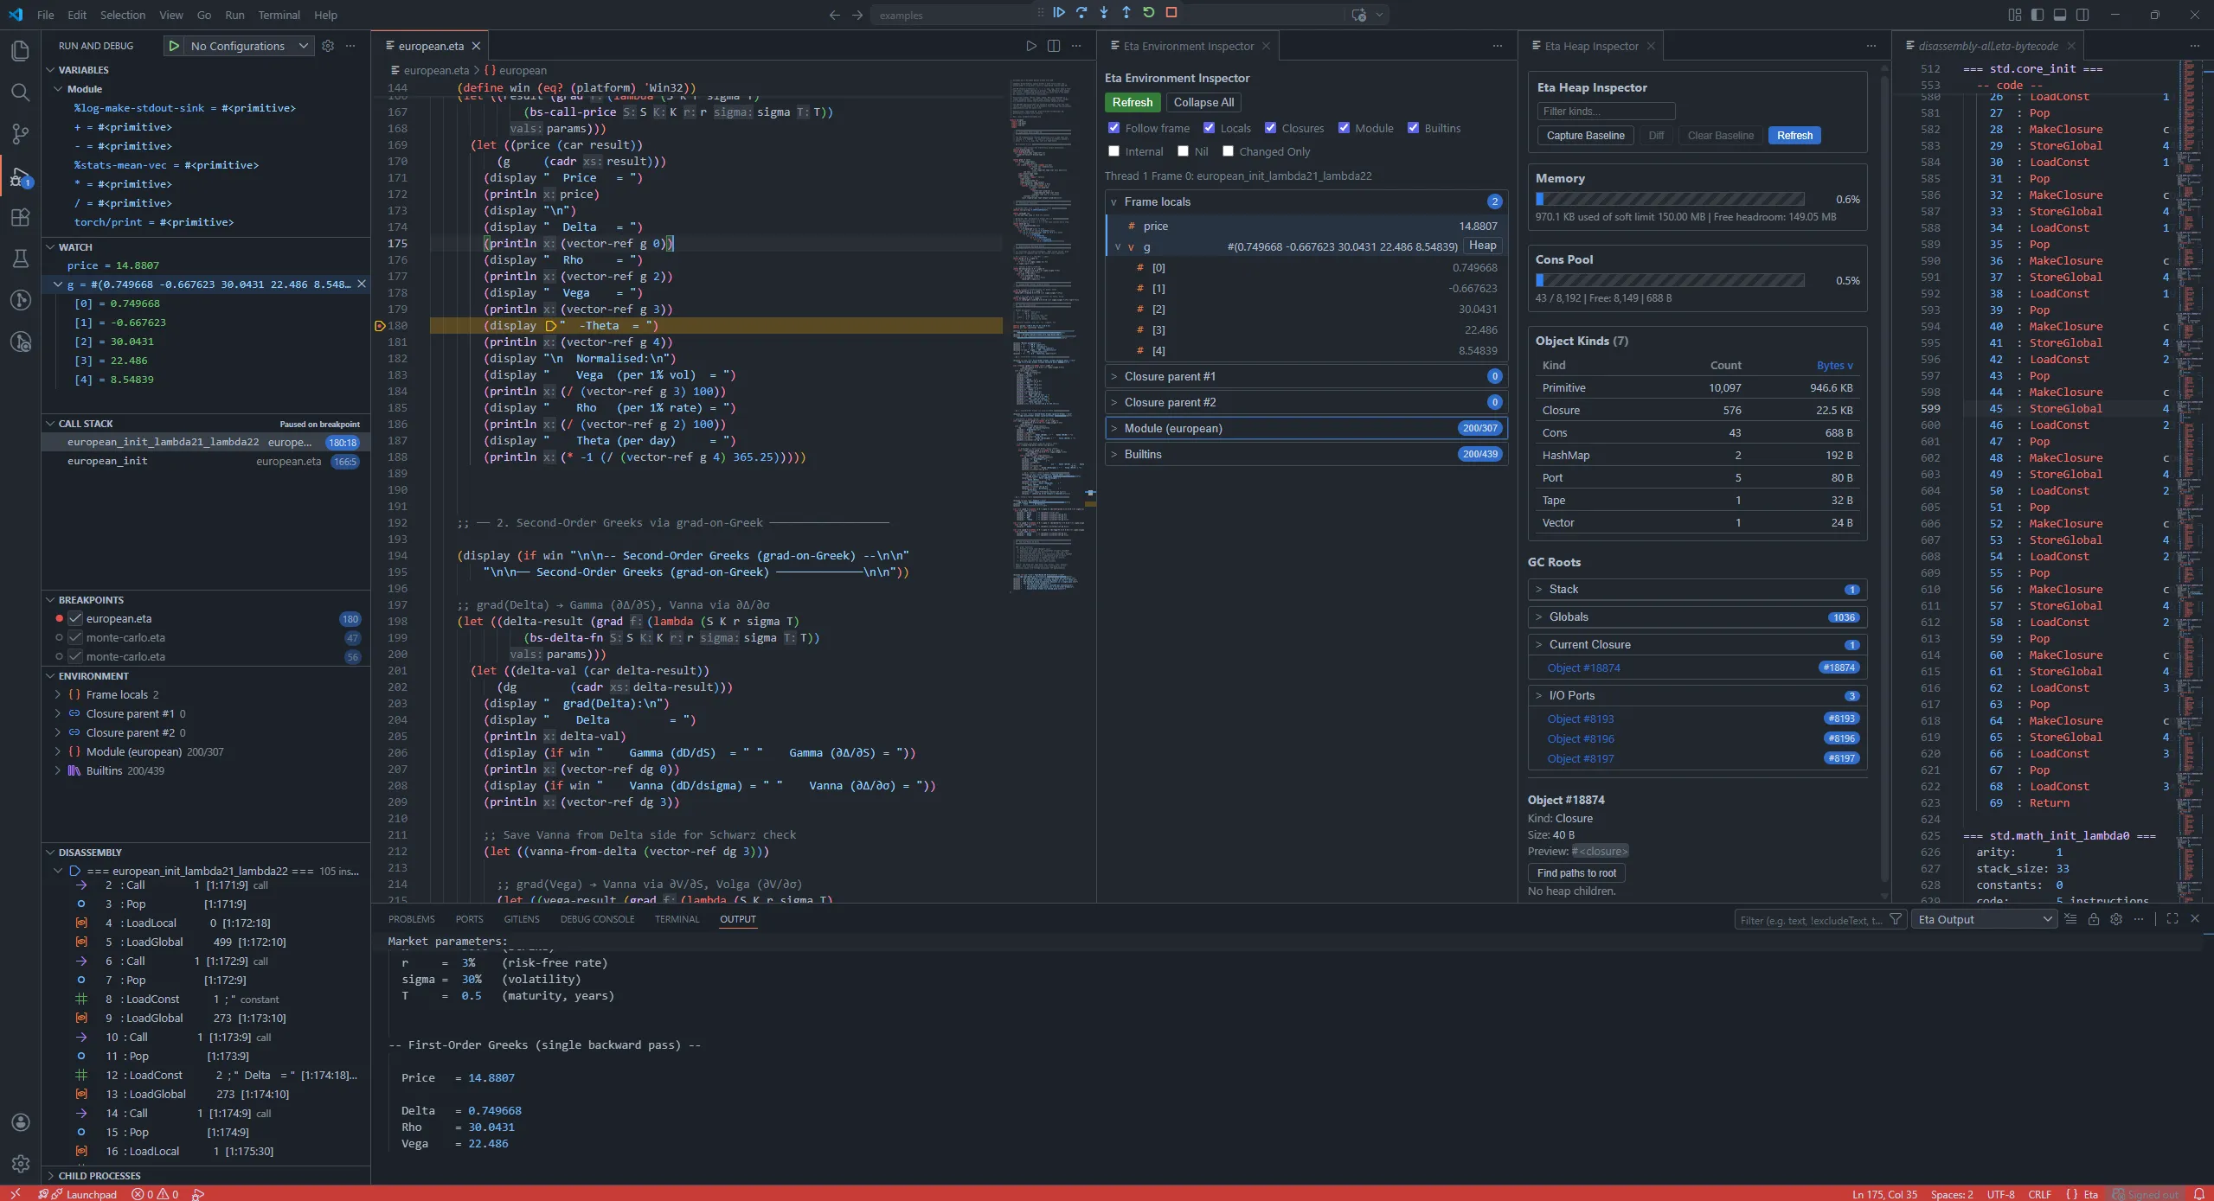The width and height of the screenshot is (2214, 1201).
Task: Click the Cons Pool usage bar
Action: tap(1670, 281)
